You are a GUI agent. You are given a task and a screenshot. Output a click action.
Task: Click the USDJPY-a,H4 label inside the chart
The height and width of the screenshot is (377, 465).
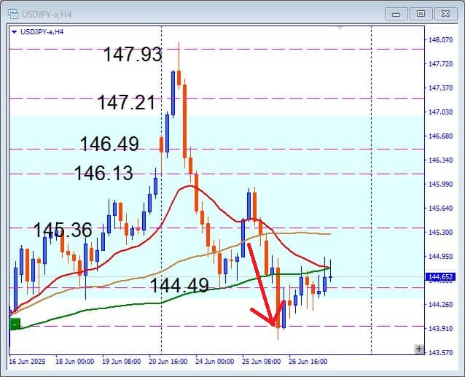tap(42, 32)
